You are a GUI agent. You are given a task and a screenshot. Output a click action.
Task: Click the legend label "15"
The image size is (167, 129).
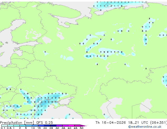[39, 128]
